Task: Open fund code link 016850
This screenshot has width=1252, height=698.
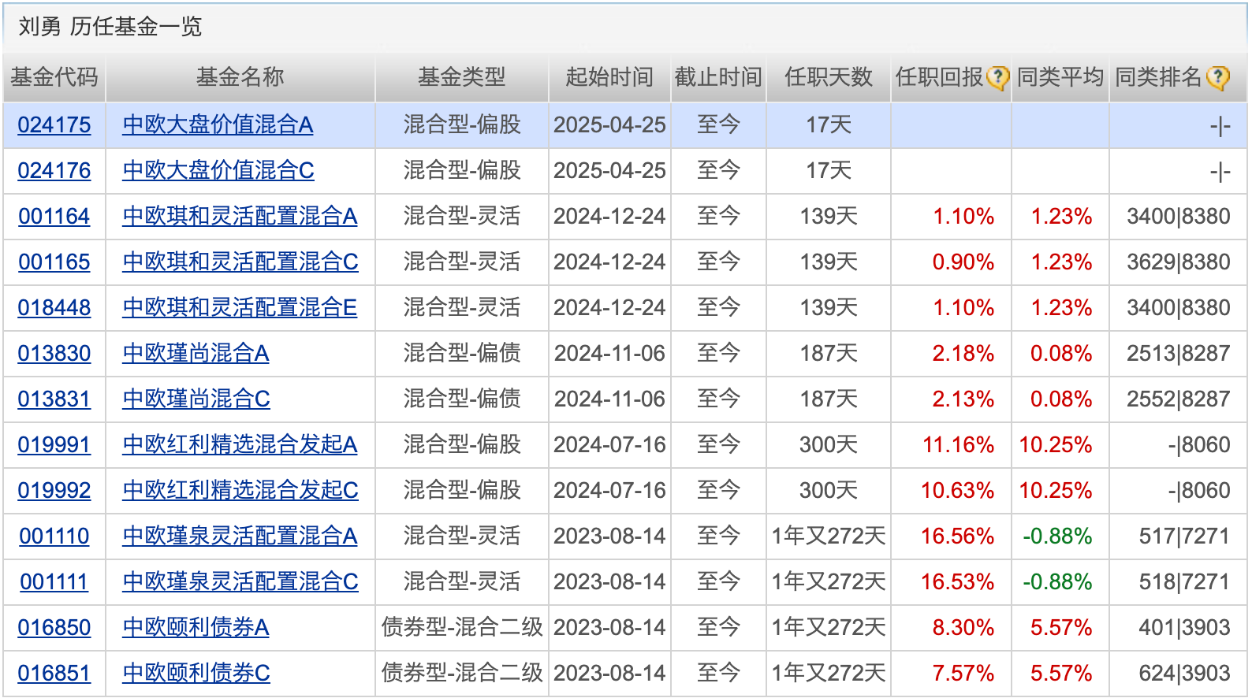Action: click(x=54, y=627)
